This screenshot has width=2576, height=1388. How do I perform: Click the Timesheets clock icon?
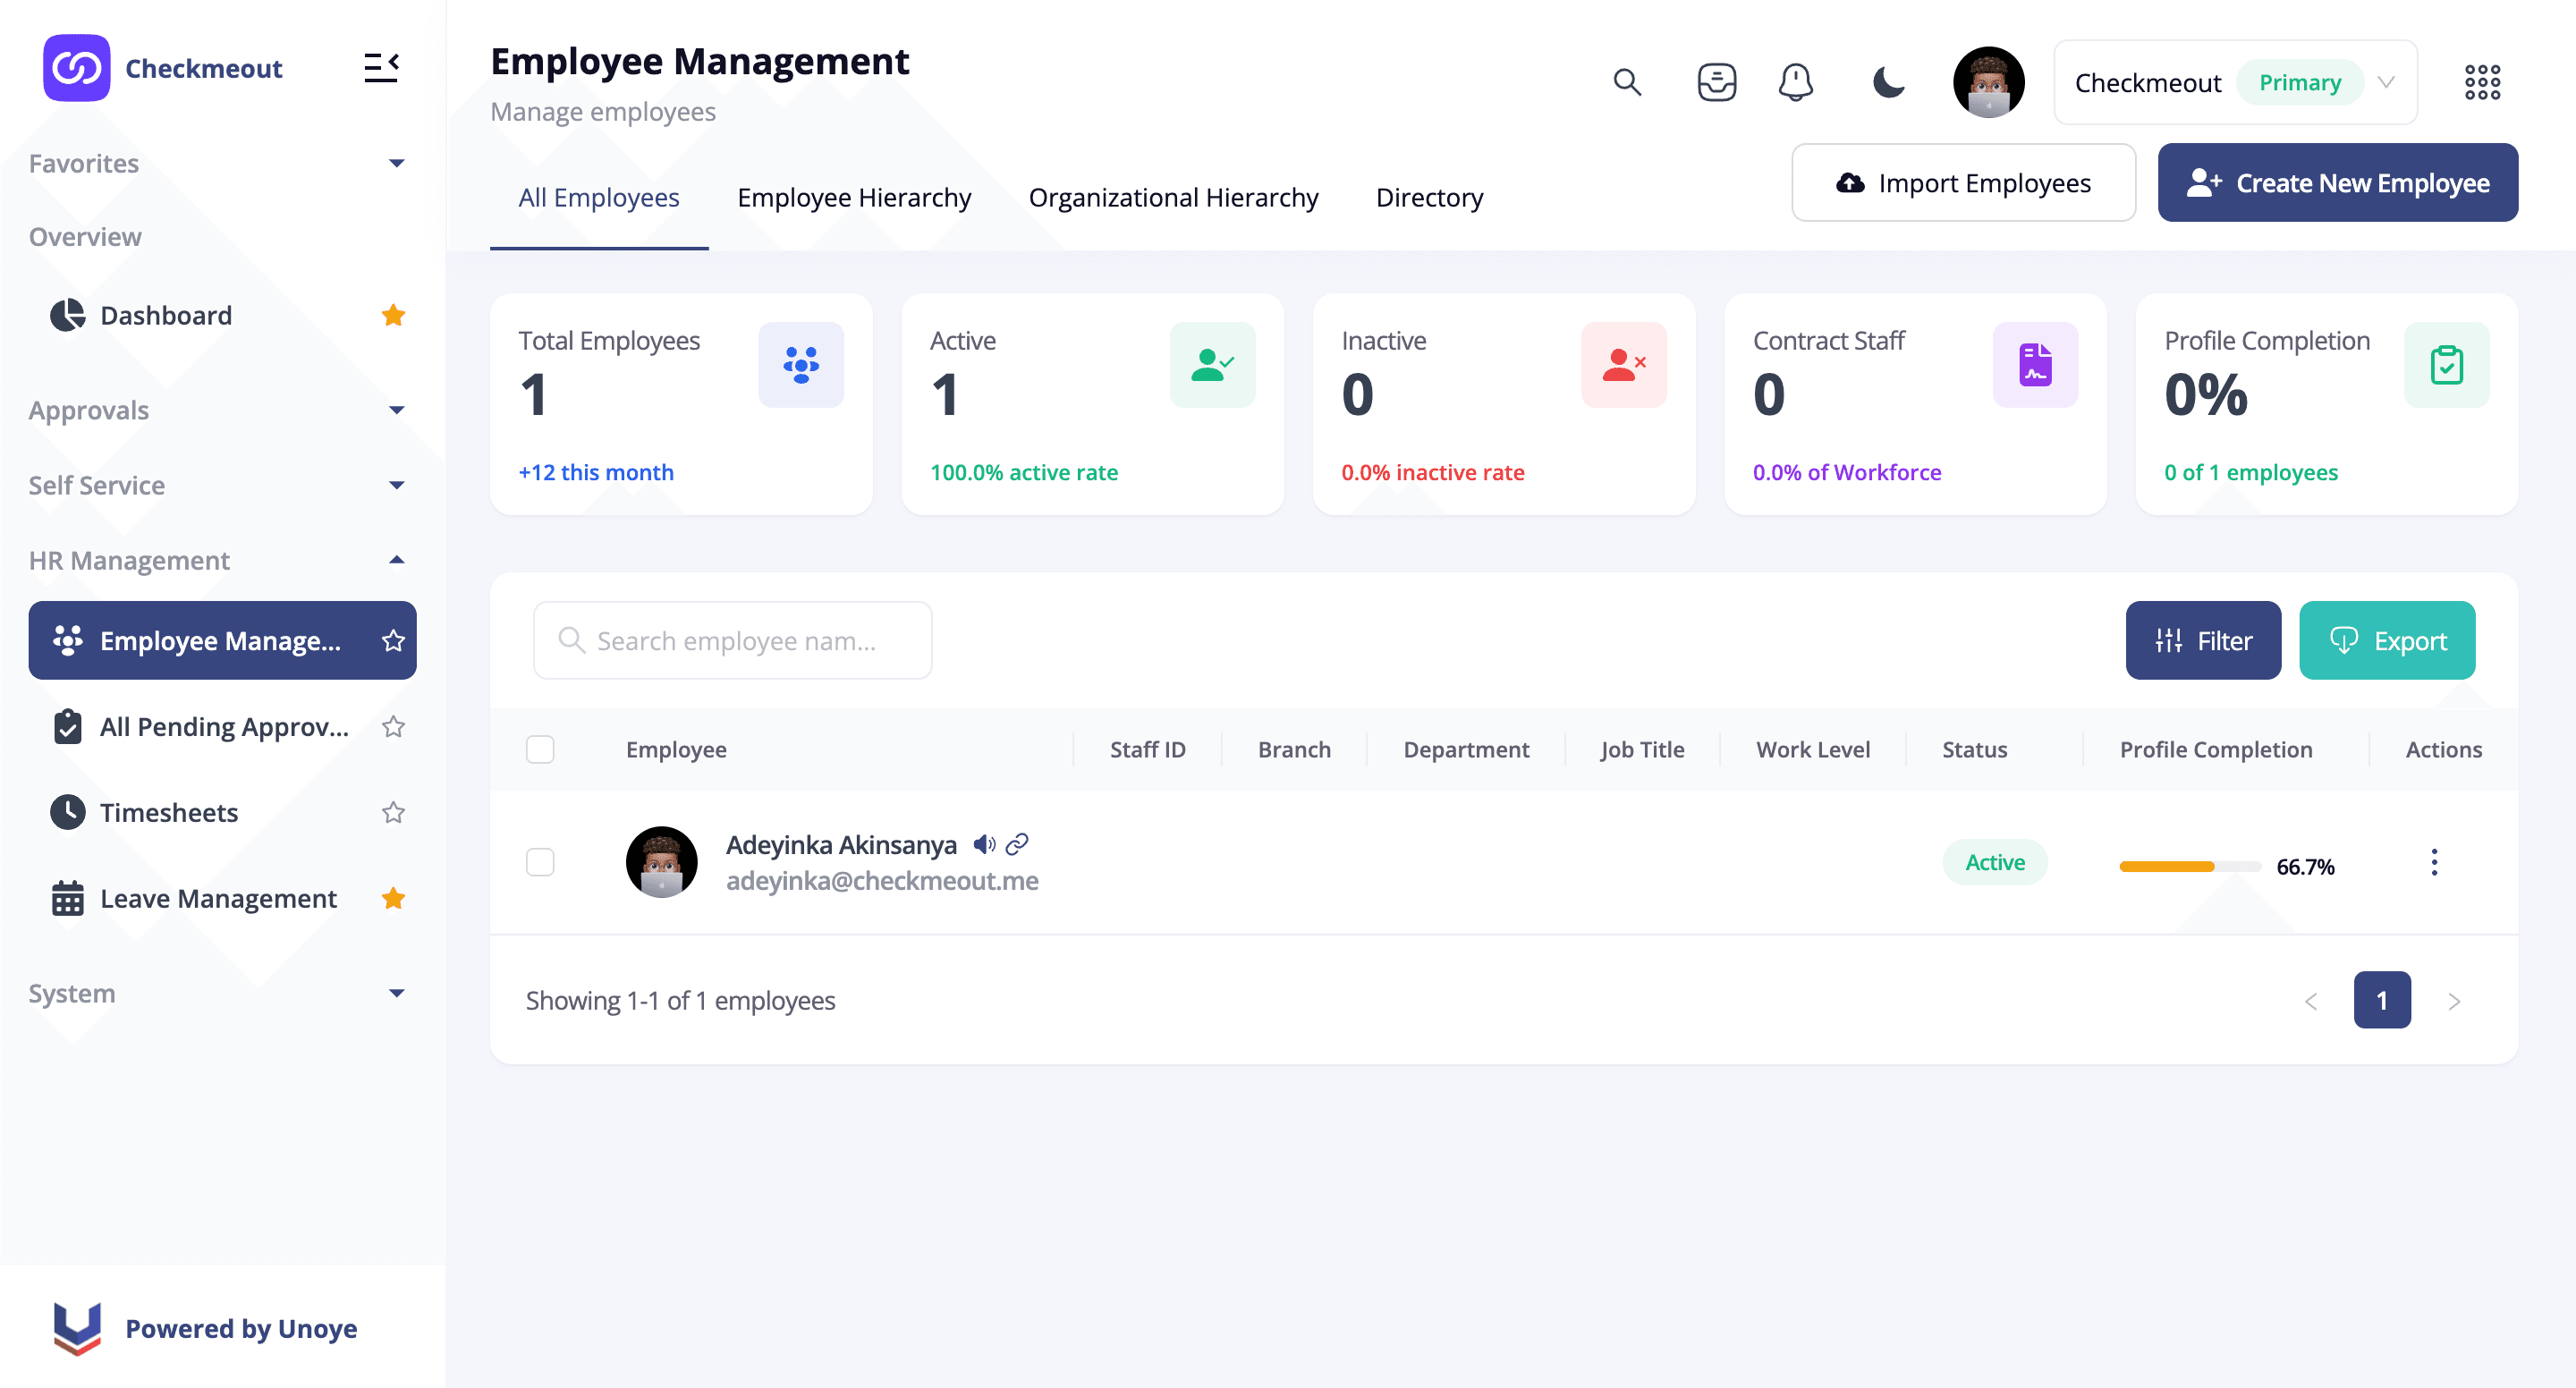coord(67,812)
